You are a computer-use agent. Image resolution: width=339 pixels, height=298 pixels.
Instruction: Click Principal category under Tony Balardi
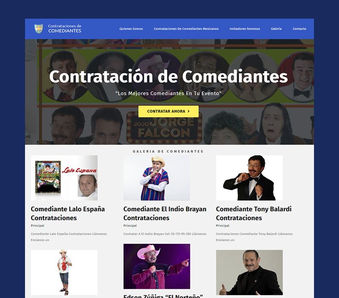click(x=223, y=226)
